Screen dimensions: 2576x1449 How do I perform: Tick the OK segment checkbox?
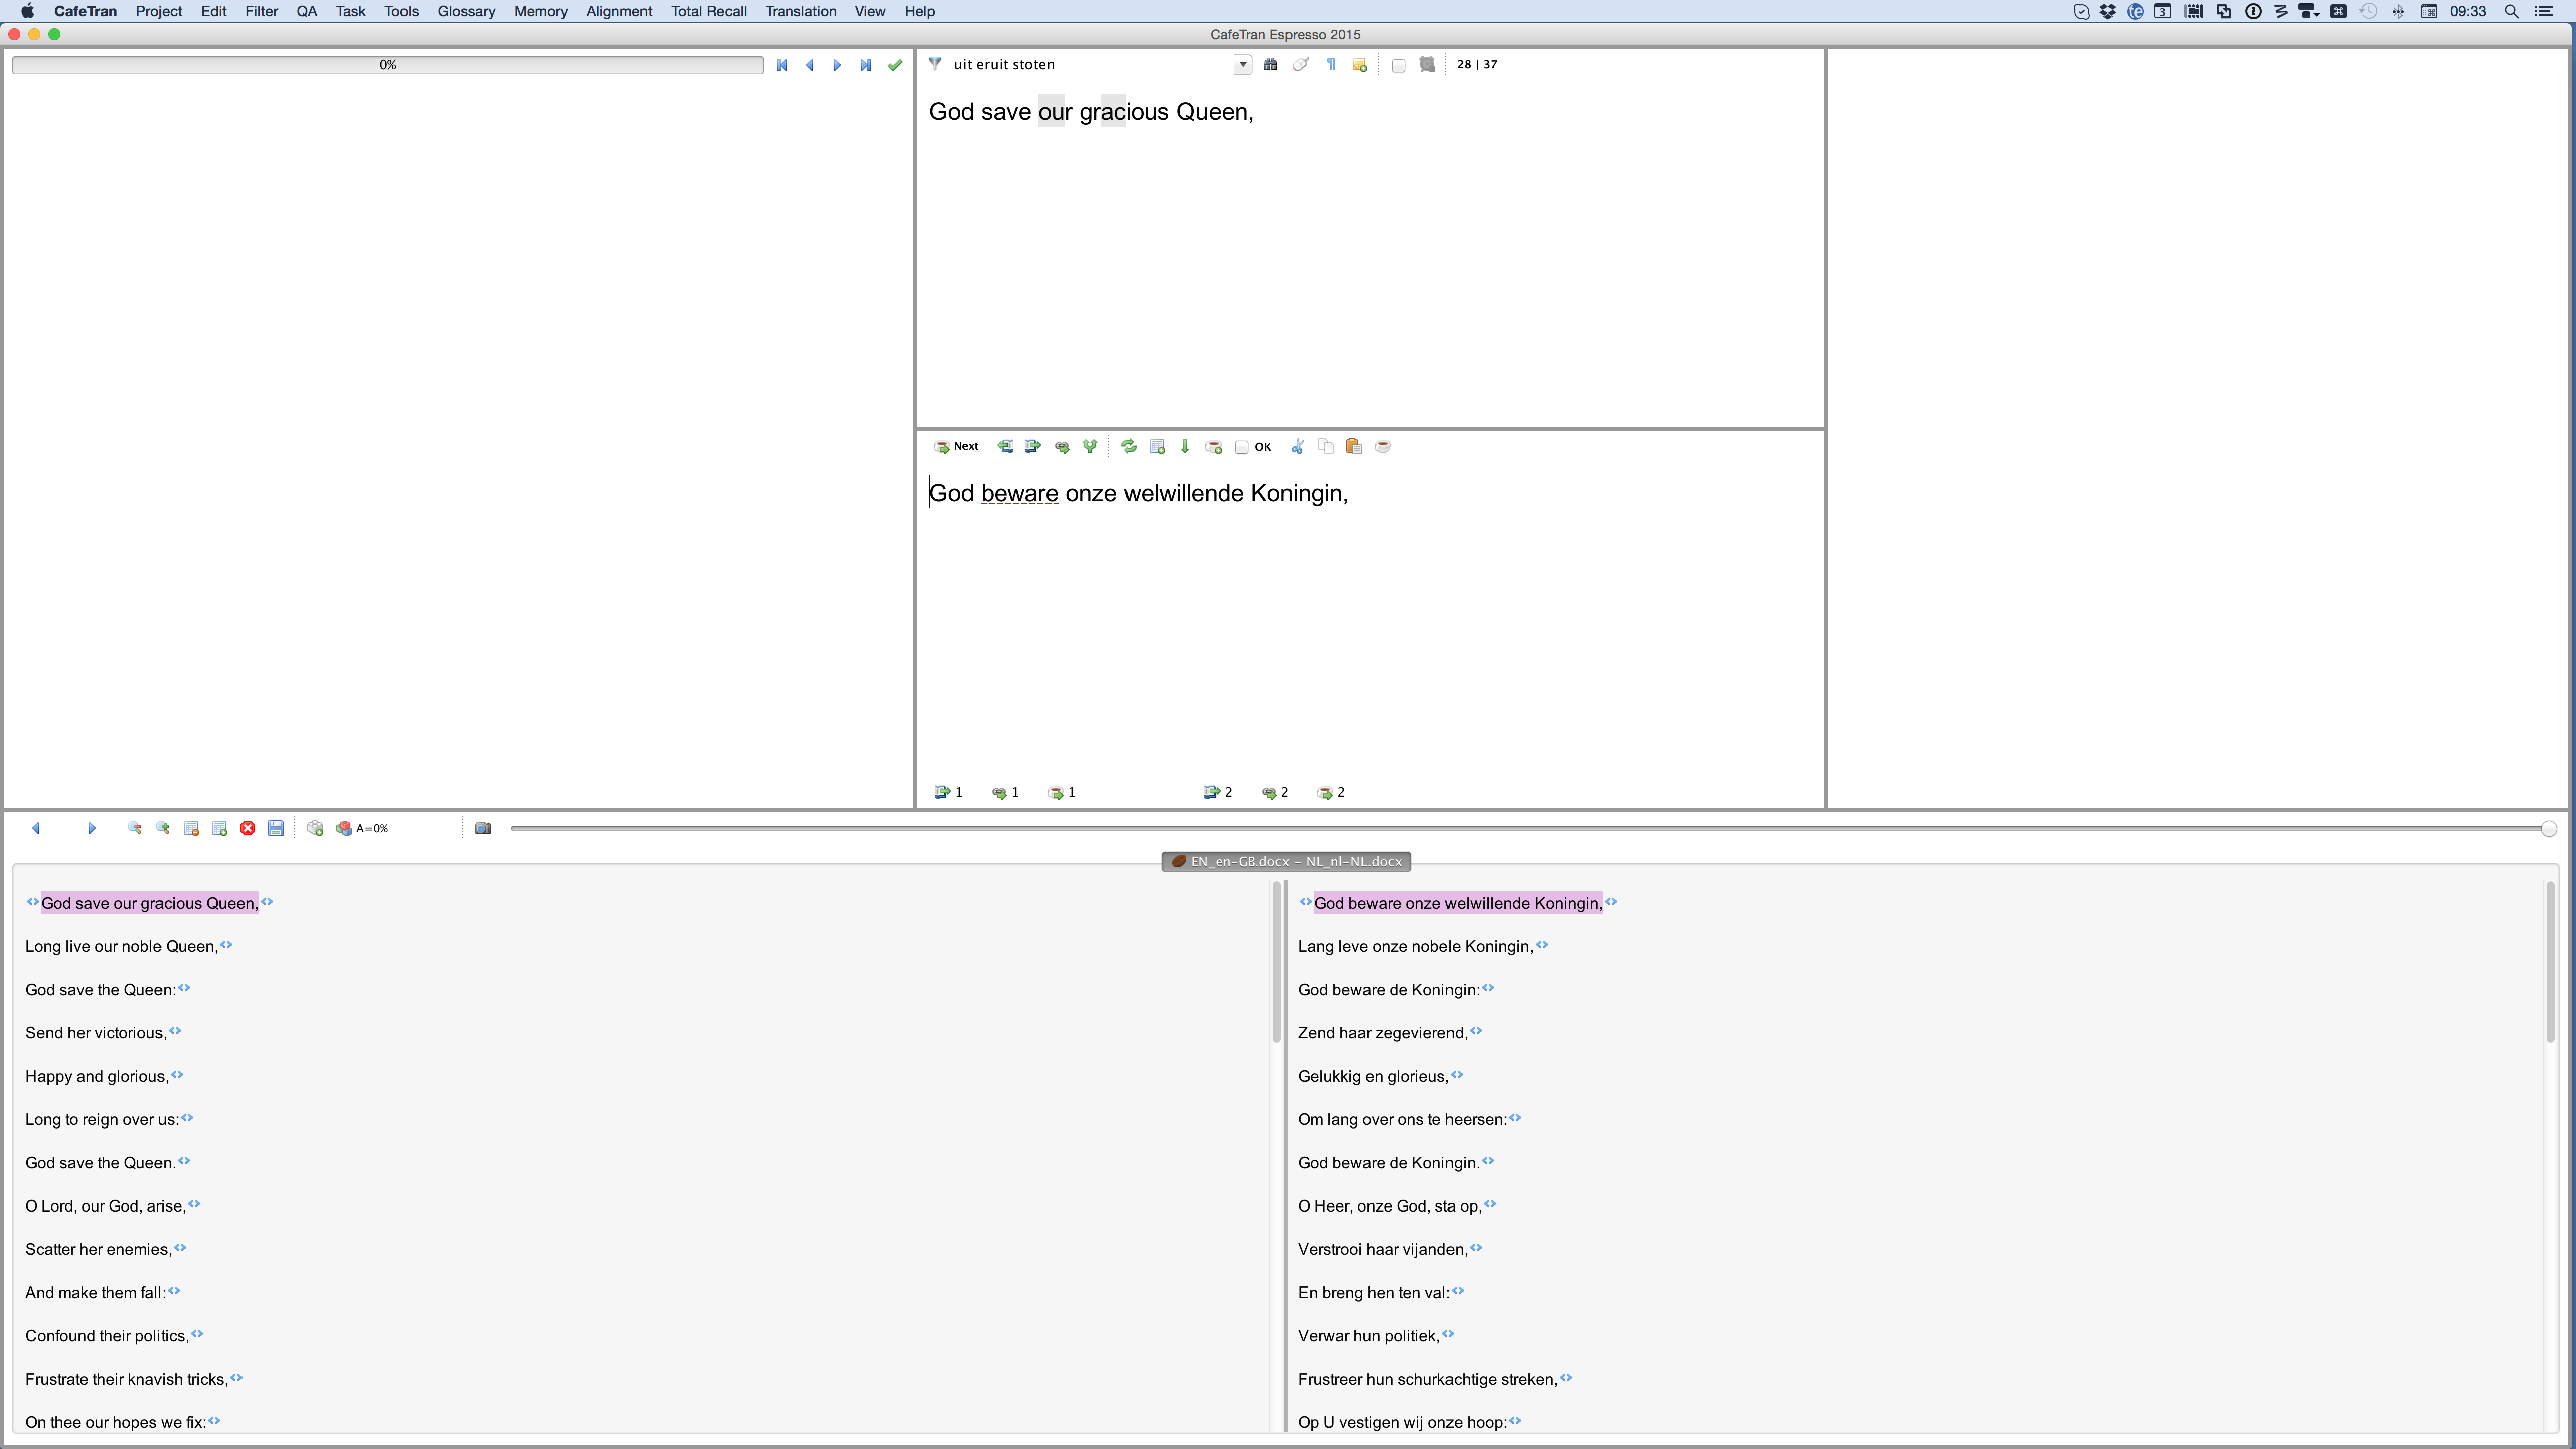tap(1241, 447)
